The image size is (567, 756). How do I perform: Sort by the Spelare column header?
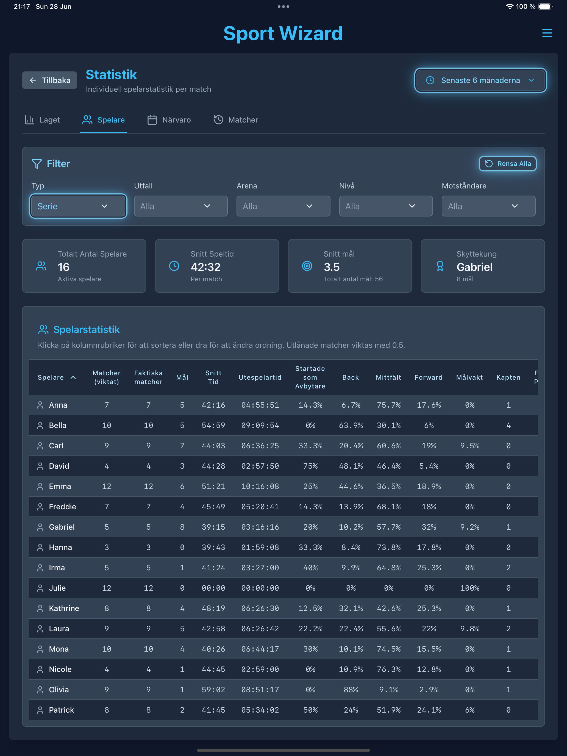[x=51, y=378]
